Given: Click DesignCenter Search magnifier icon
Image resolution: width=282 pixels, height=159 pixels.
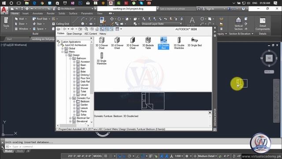Looking at the screenshot, I should tap(86, 29).
